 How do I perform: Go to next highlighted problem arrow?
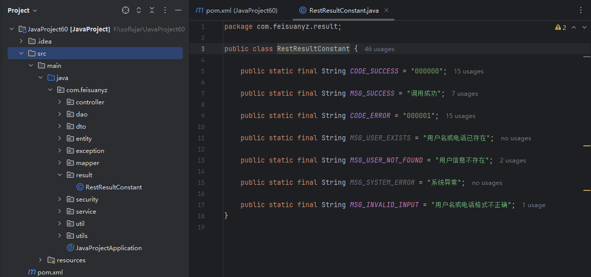[584, 27]
